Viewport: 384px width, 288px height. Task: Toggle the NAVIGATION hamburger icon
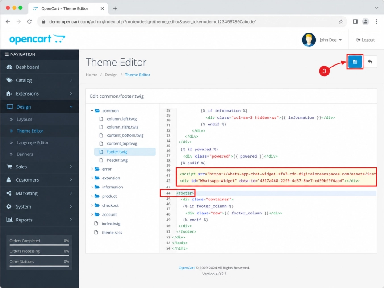click(7, 54)
